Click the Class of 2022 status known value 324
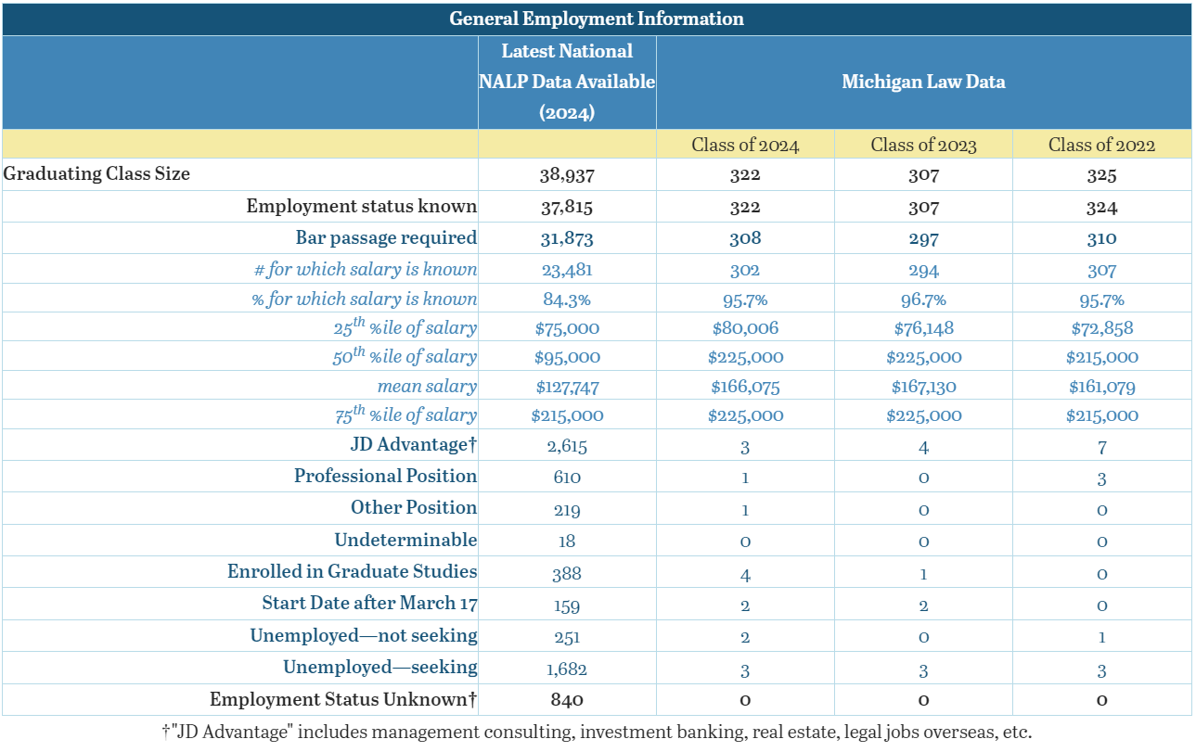This screenshot has height=752, width=1196. [x=1101, y=207]
